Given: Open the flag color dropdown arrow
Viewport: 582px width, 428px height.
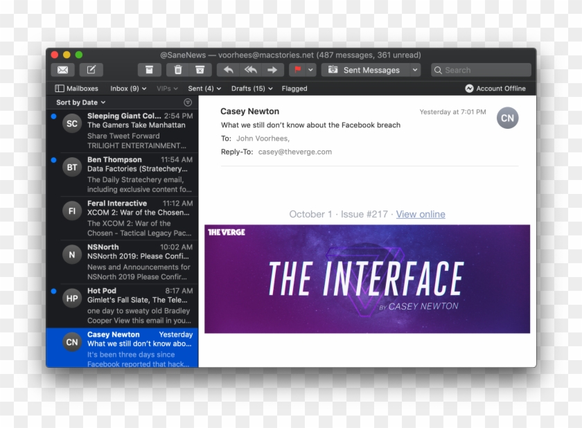Looking at the screenshot, I should coord(311,70).
